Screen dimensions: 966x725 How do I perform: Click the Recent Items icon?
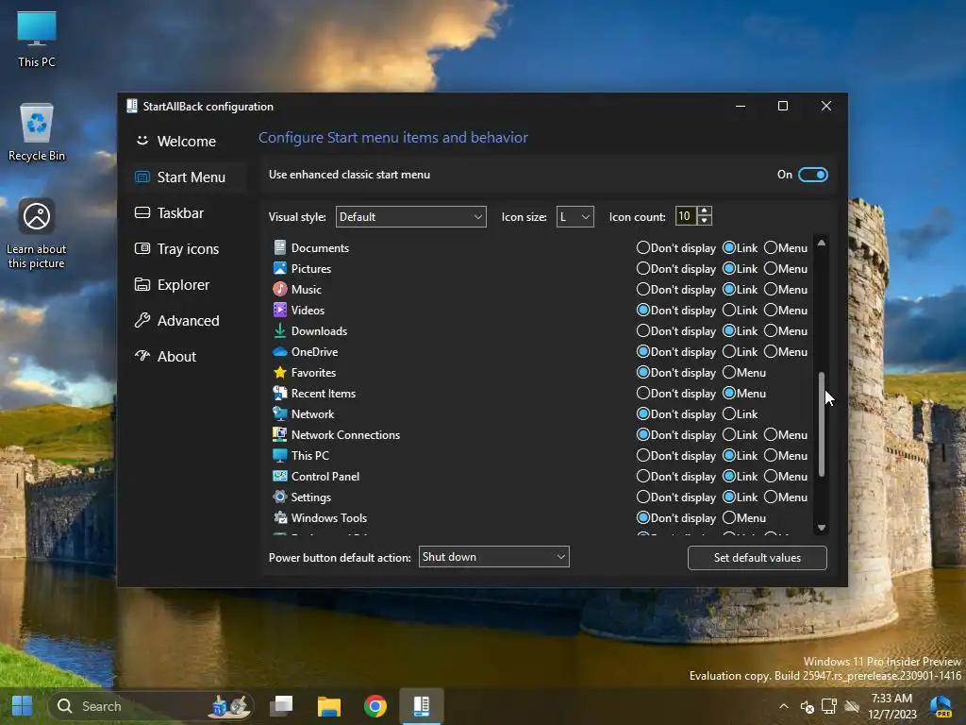279,394
